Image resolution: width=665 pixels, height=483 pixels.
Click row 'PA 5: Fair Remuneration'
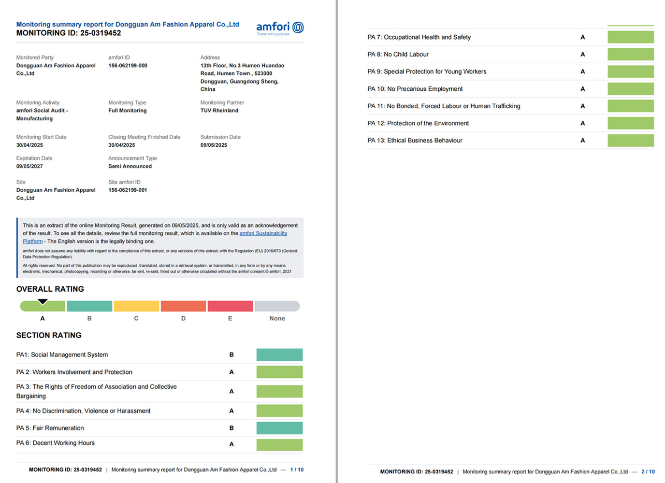[159, 428]
